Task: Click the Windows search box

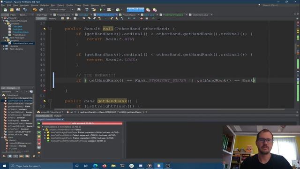Action: pyautogui.click(x=41, y=166)
